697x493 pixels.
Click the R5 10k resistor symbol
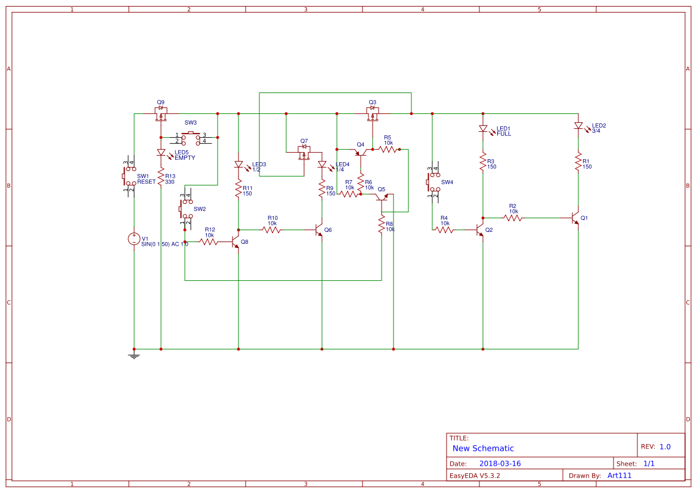point(389,149)
